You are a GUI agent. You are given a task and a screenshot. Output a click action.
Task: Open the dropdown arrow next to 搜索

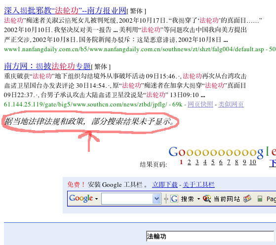click(x=198, y=199)
